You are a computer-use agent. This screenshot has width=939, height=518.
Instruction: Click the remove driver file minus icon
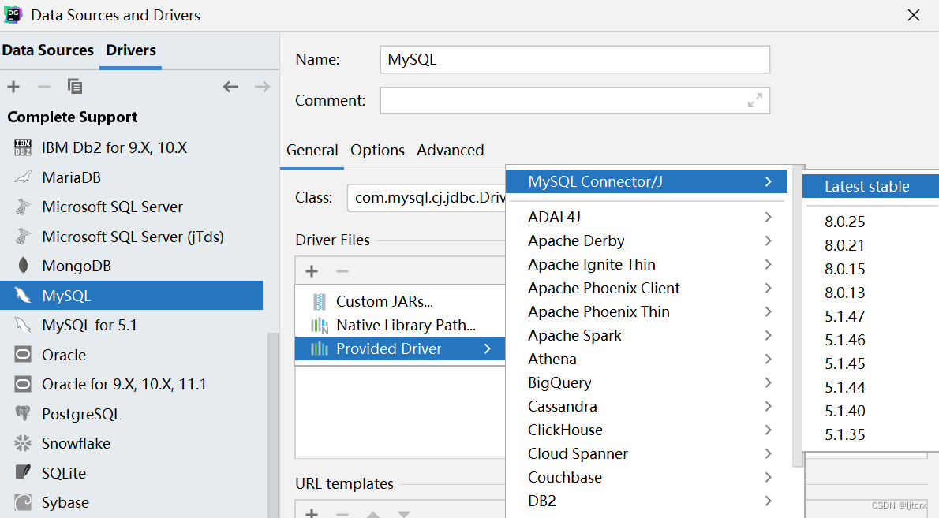[x=342, y=271]
